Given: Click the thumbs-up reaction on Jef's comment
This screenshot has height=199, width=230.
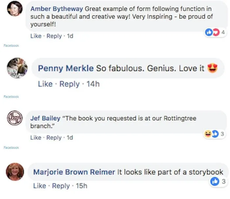Looking at the screenshot, I should click(x=215, y=134).
